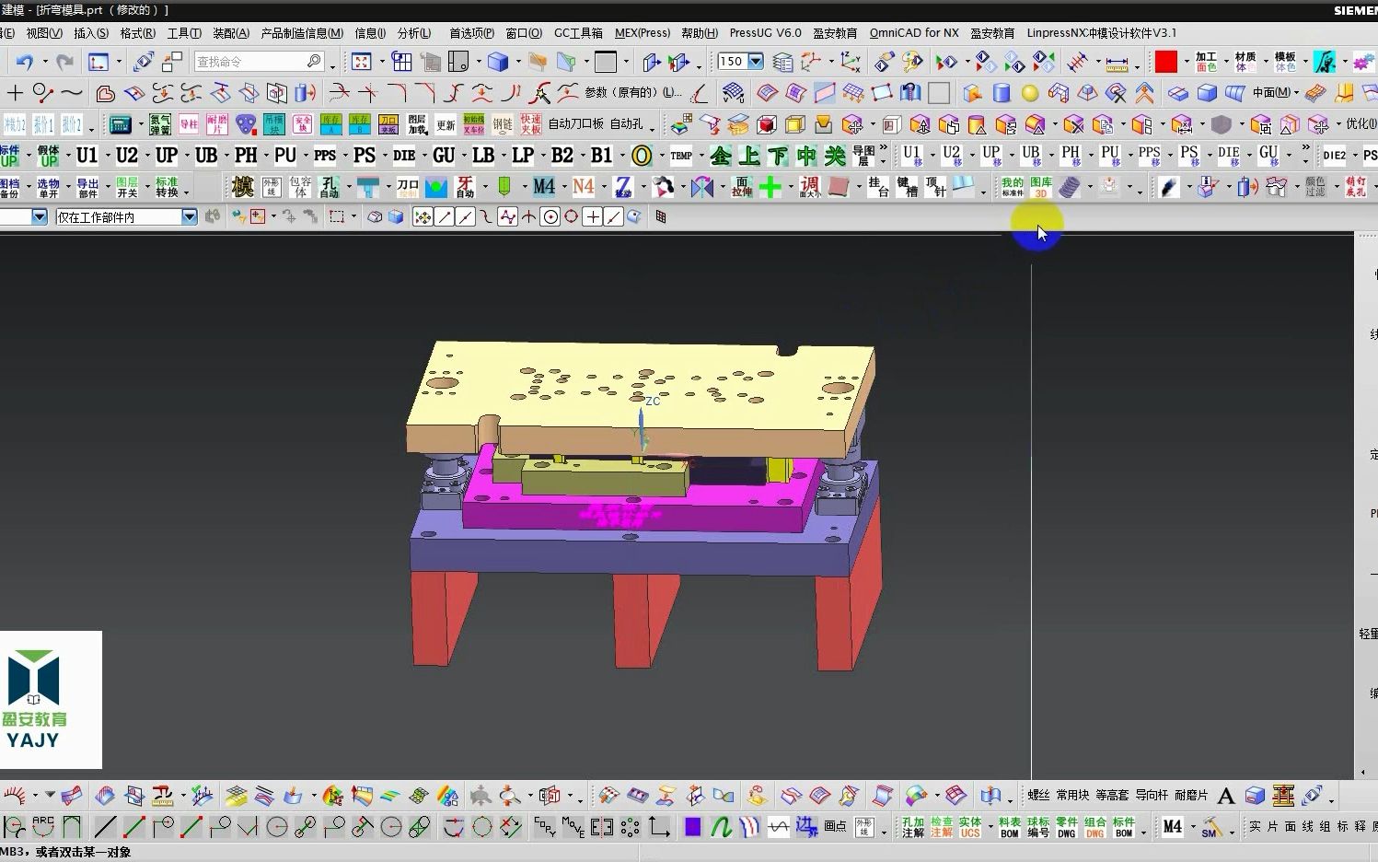Click the large A text icon in bottom toolbar
The height and width of the screenshot is (862, 1378).
click(x=1226, y=795)
